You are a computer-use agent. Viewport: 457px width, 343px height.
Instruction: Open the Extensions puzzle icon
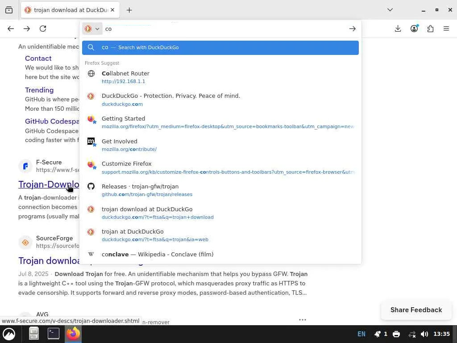click(430, 29)
